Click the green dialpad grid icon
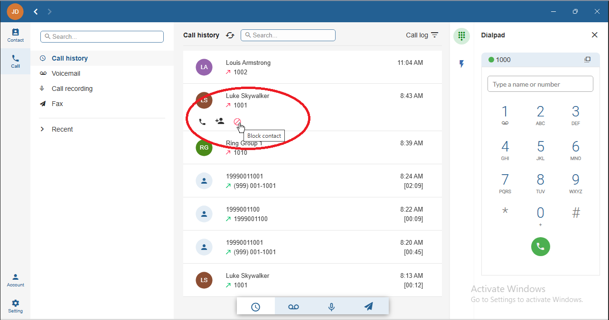This screenshot has width=609, height=320. (x=461, y=36)
